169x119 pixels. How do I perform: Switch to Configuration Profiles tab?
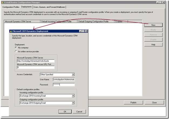(11, 7)
